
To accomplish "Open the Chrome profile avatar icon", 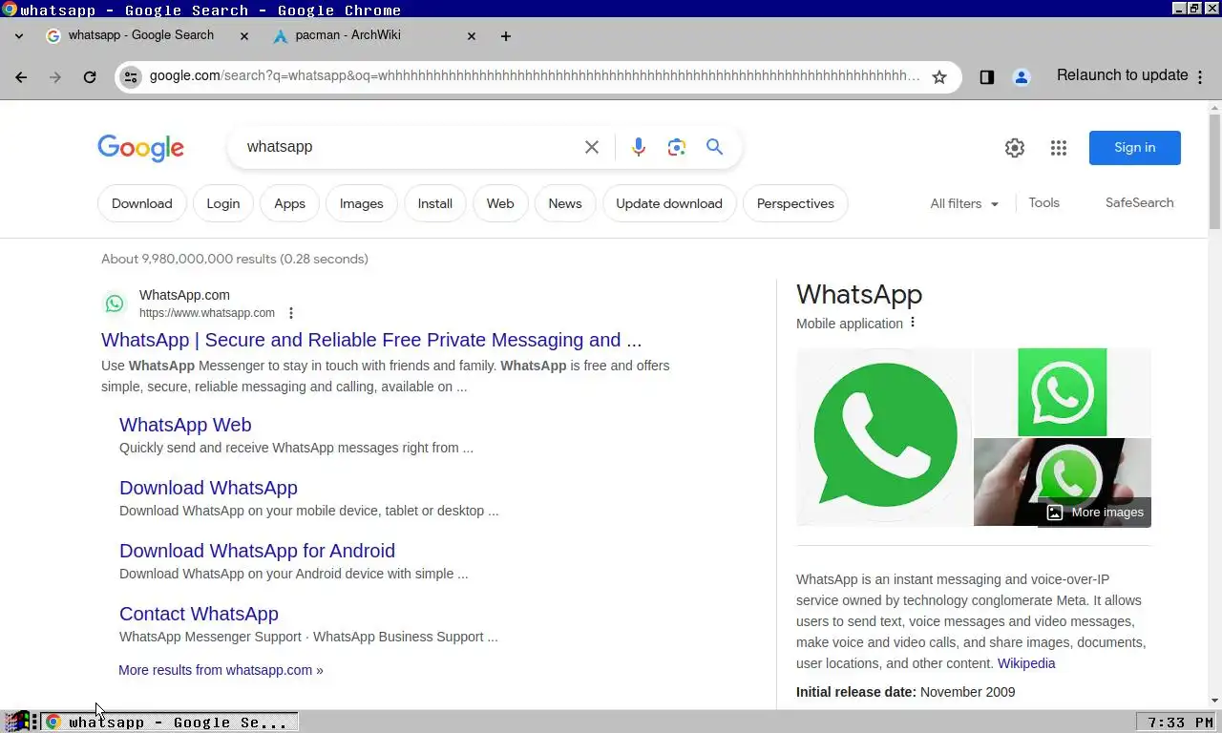I will pos(1022,77).
